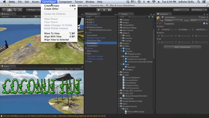Image resolution: width=209 pixels, height=118 pixels.
Task: Open the Terrain menu
Action: (79, 2)
